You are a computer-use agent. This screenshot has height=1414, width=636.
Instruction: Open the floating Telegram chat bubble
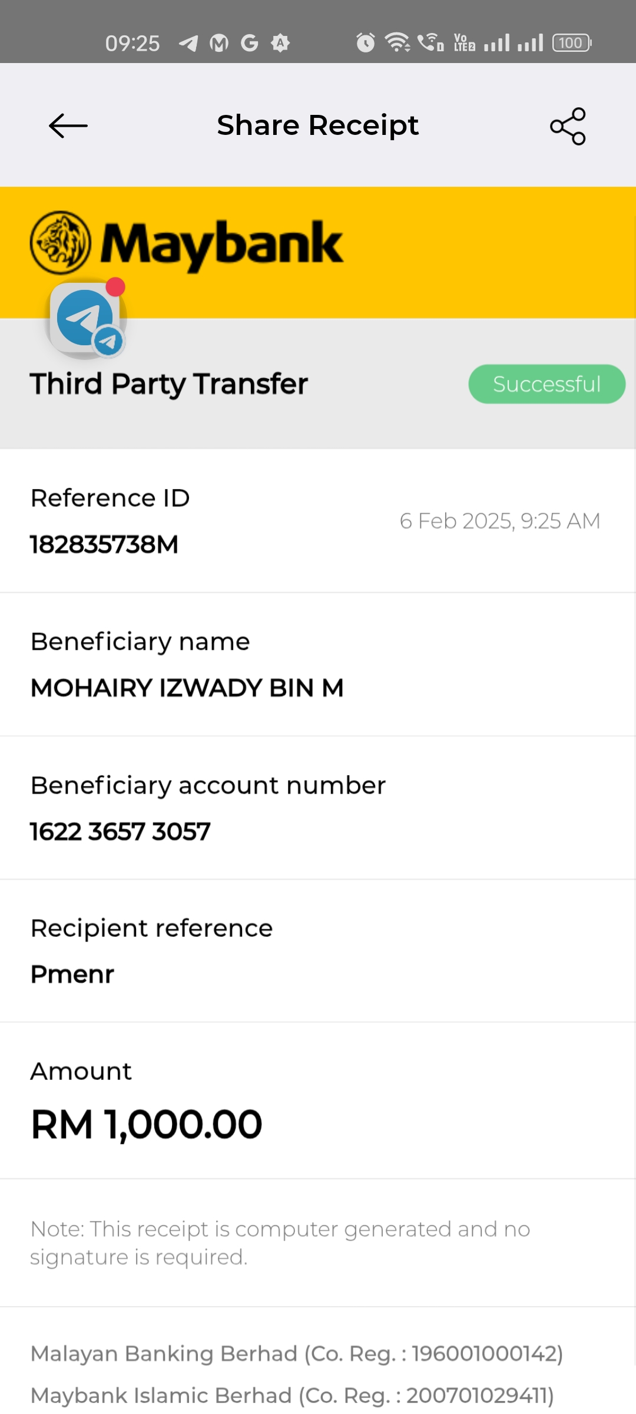87,319
